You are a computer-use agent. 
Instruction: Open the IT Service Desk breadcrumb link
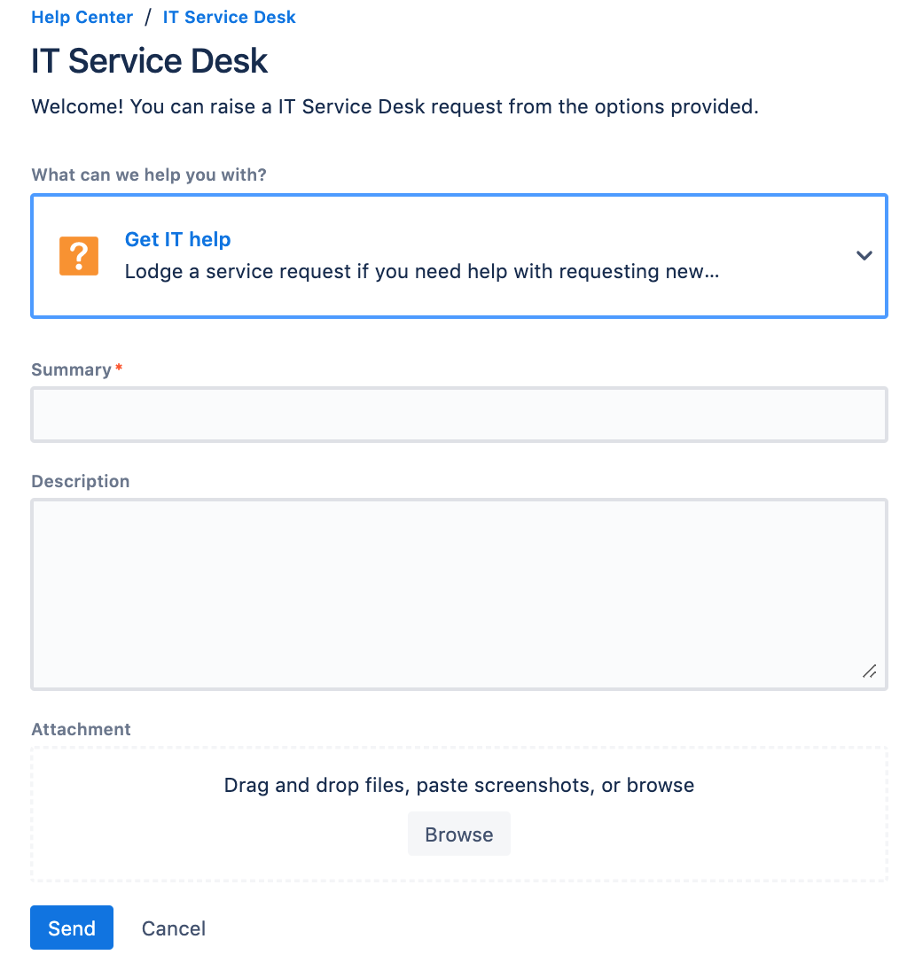[229, 17]
